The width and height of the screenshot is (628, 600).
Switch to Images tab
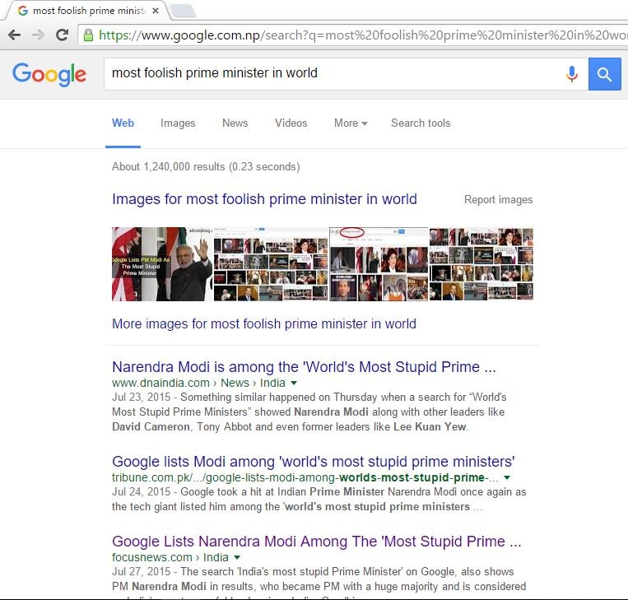(x=178, y=123)
